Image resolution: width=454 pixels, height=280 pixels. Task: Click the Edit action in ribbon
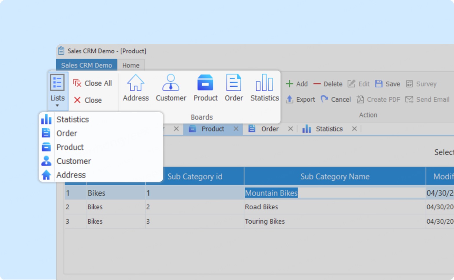click(358, 84)
